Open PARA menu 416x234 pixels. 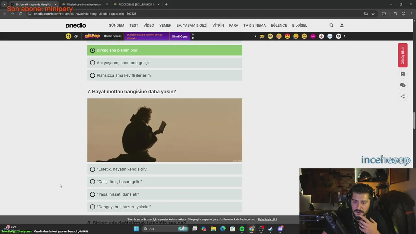tap(233, 25)
